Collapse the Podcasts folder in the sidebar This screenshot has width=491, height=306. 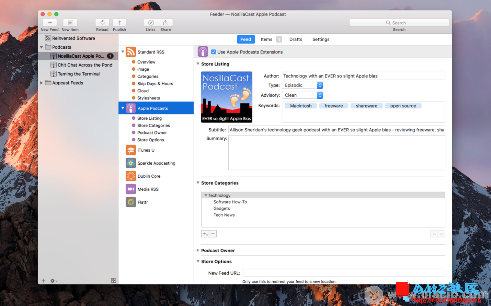tap(42, 47)
